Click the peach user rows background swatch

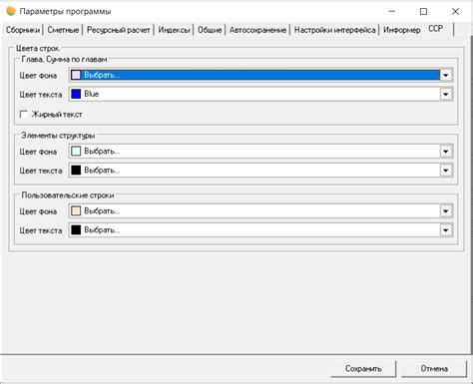point(76,211)
